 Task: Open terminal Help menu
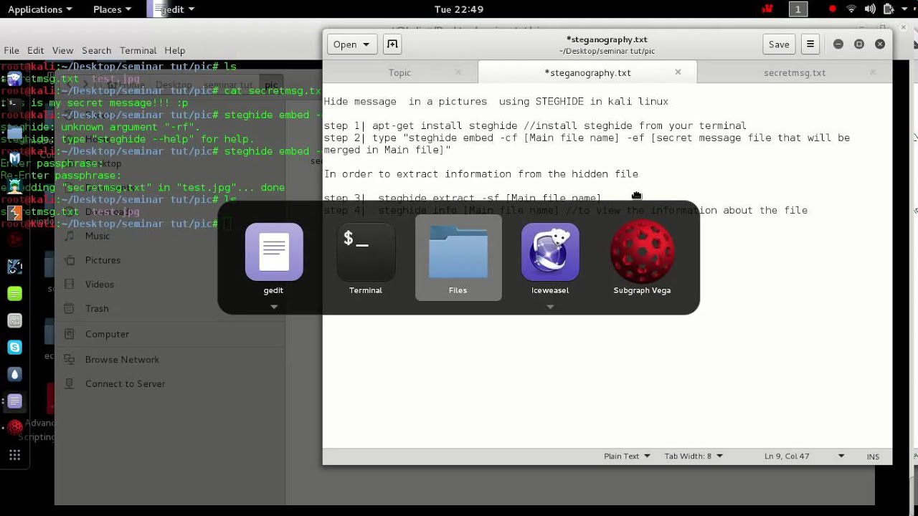pyautogui.click(x=174, y=50)
